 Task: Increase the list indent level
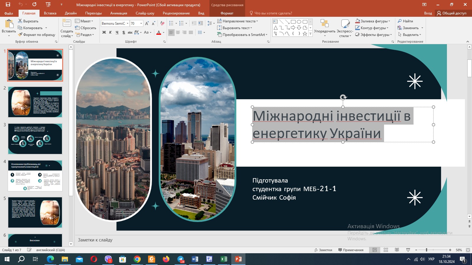pyautogui.click(x=201, y=23)
